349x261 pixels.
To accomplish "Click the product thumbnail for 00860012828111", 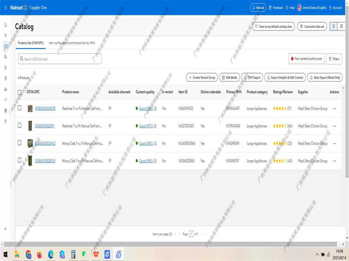I will 30,126.
